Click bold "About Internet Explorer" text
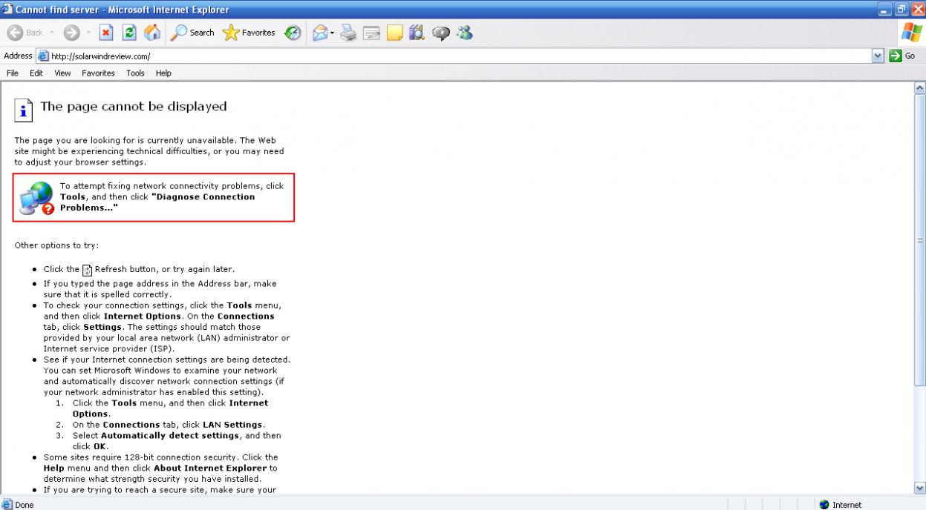The image size is (926, 510). (x=211, y=468)
